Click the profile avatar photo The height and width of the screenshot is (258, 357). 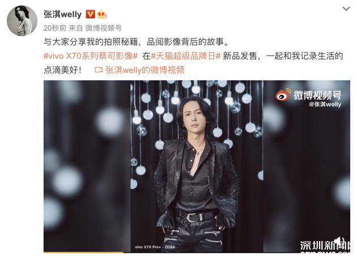coord(22,21)
